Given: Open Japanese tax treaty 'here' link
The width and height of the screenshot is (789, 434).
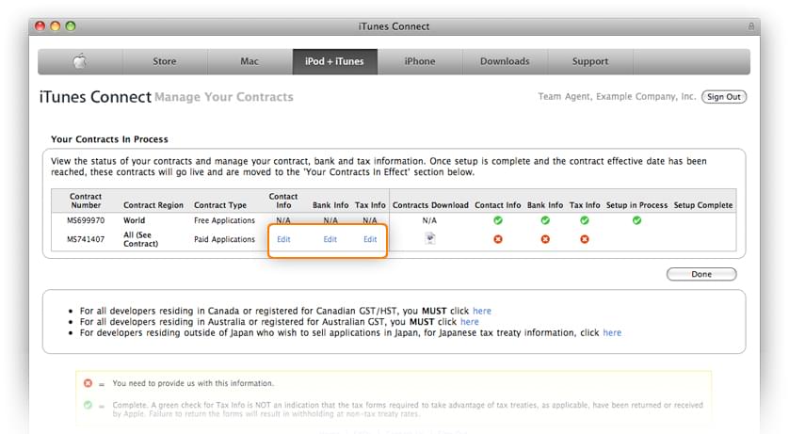Looking at the screenshot, I should 612,333.
